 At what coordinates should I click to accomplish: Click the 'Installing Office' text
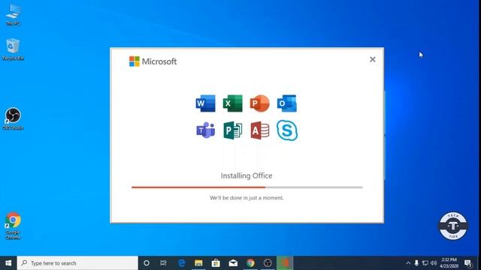247,175
